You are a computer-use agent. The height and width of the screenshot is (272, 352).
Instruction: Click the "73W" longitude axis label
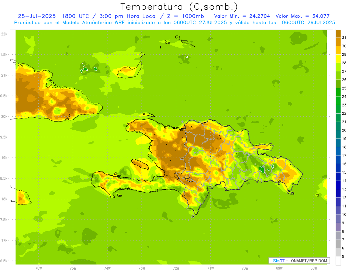pyautogui.click(x=142, y=268)
